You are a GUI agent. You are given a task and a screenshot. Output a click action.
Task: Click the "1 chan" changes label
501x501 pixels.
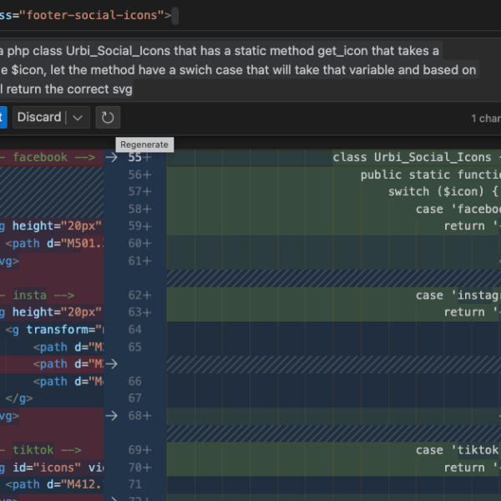click(486, 119)
